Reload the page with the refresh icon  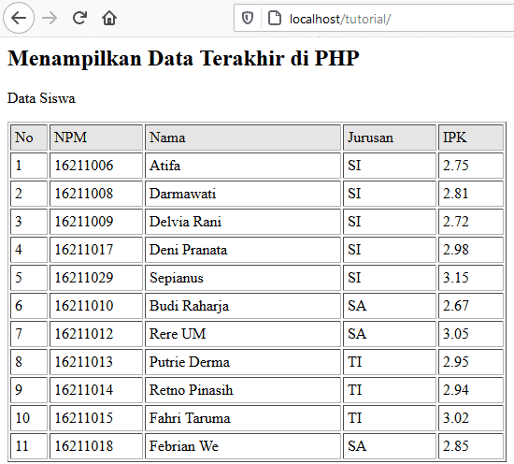79,18
